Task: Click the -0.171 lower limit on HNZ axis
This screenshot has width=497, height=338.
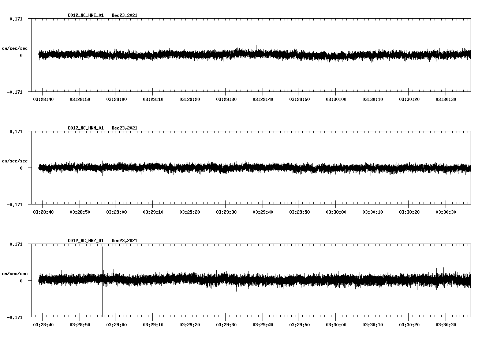Action: coord(15,317)
